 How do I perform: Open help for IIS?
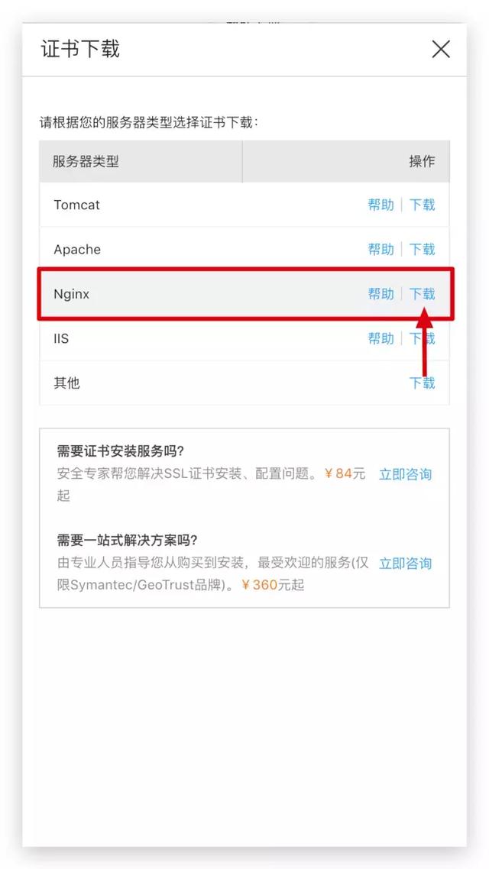[x=381, y=338]
